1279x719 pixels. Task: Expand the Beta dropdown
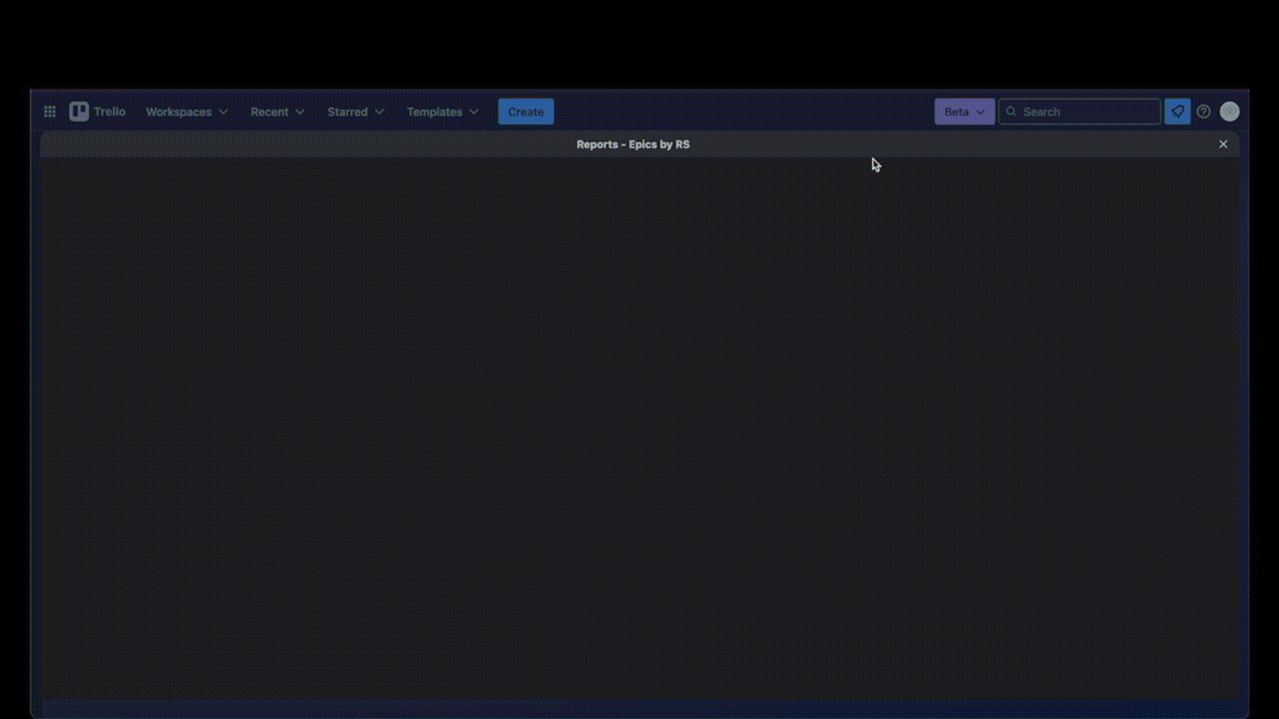(964, 112)
